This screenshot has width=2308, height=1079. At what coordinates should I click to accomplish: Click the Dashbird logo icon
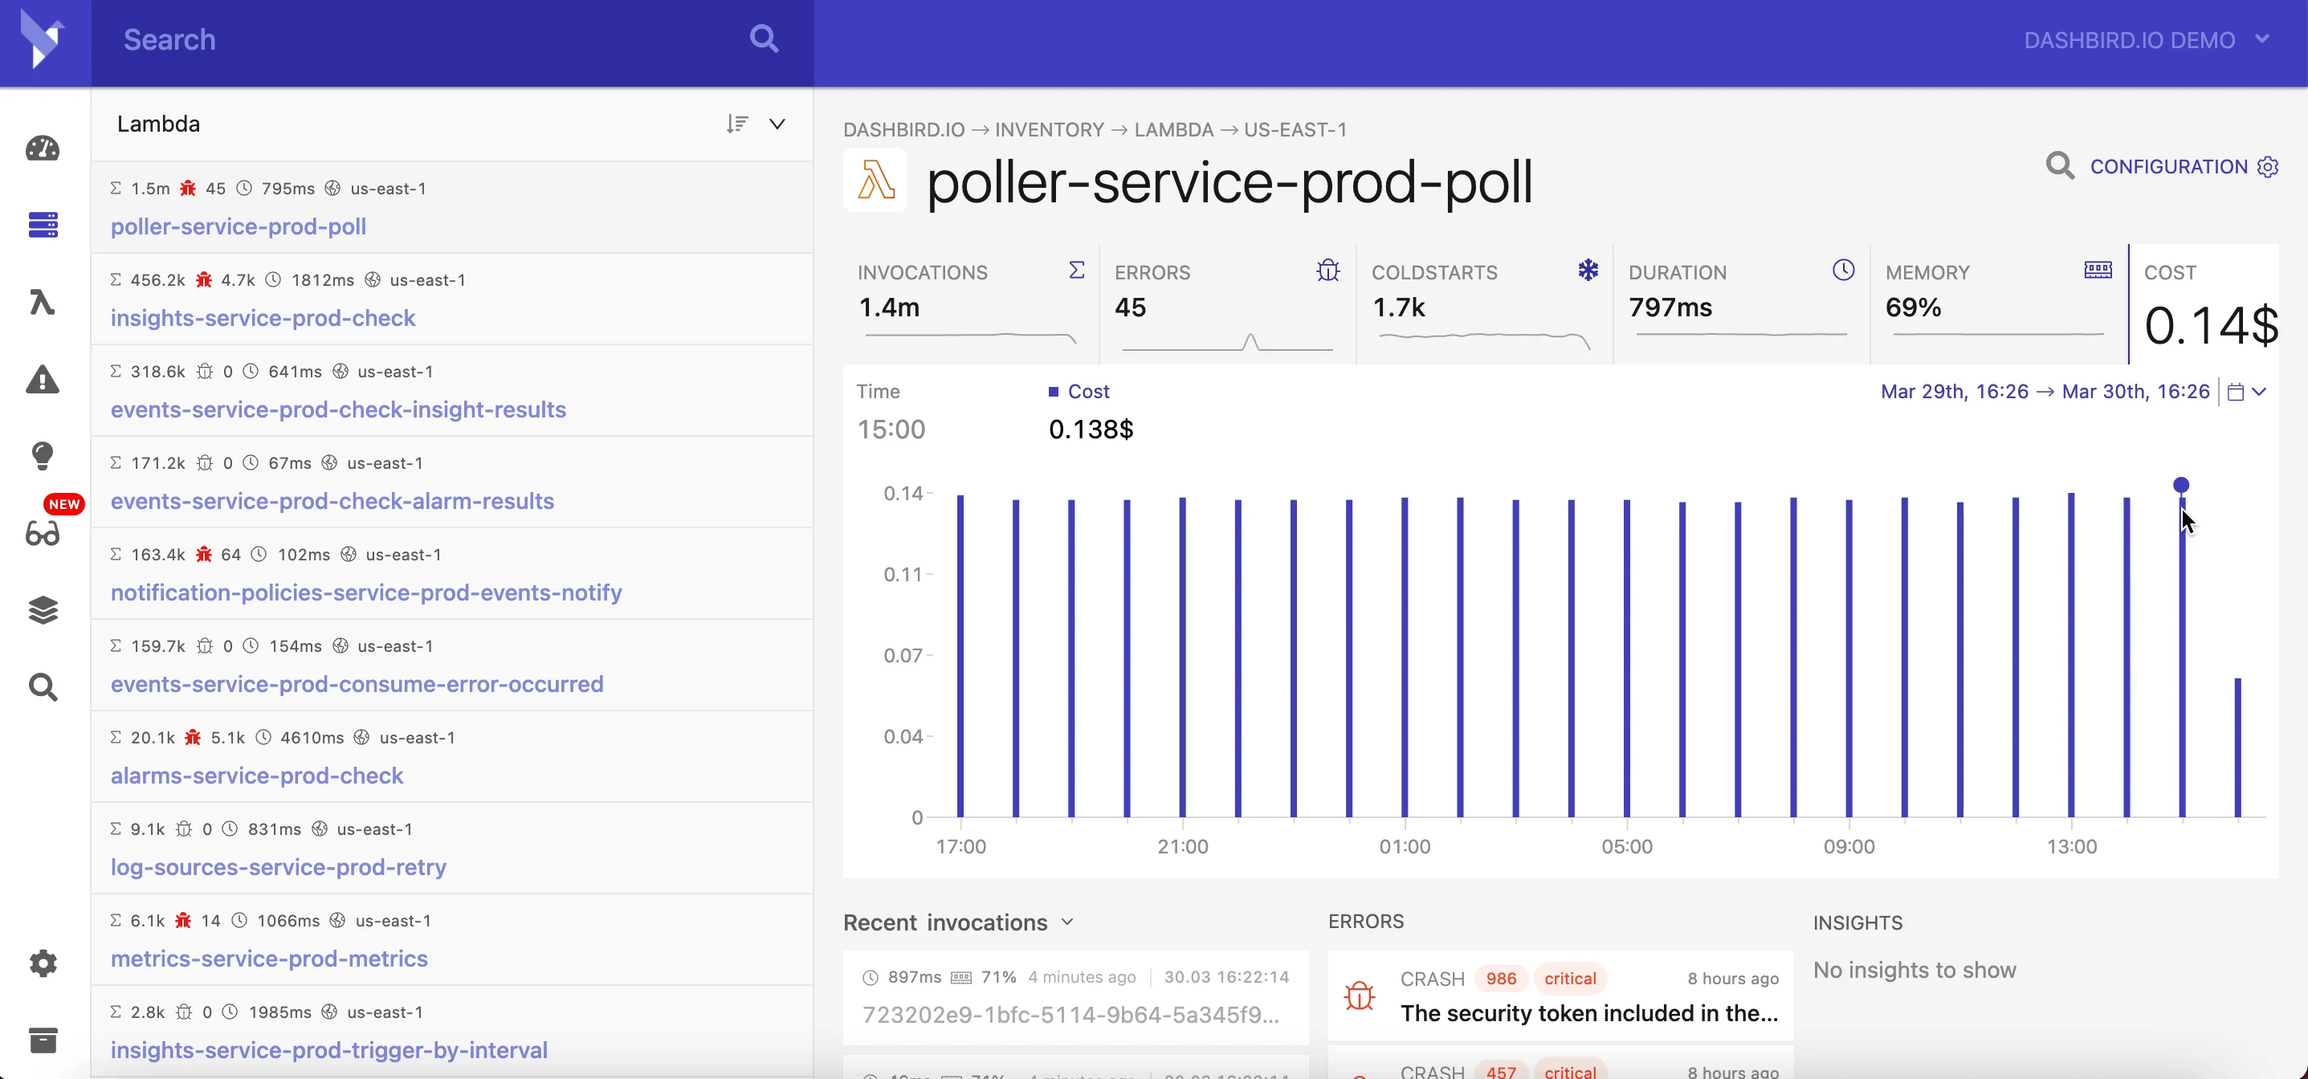pyautogui.click(x=42, y=39)
